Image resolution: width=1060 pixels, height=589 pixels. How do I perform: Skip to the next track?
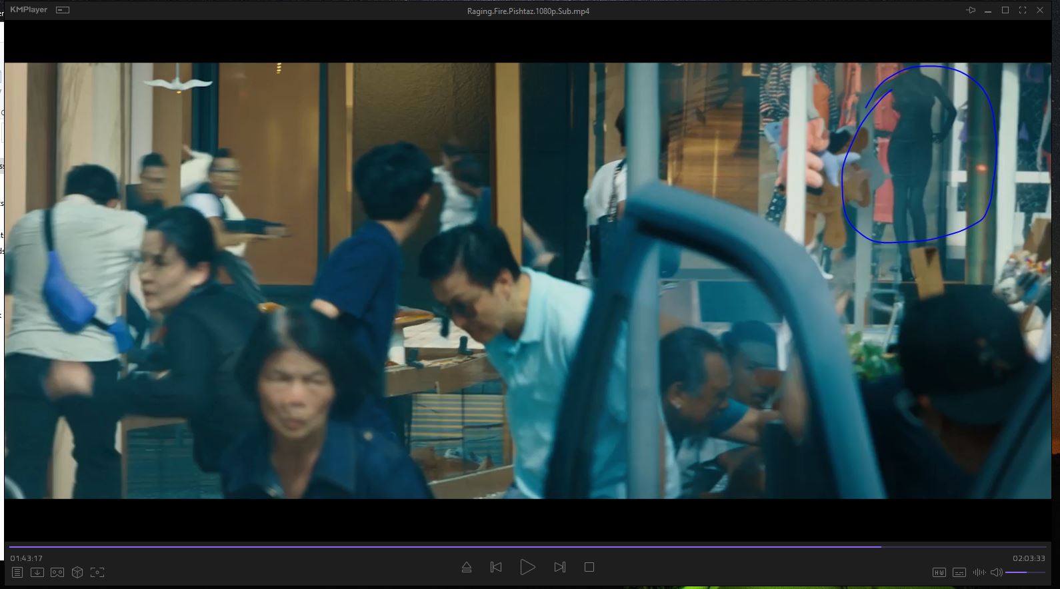click(x=559, y=567)
